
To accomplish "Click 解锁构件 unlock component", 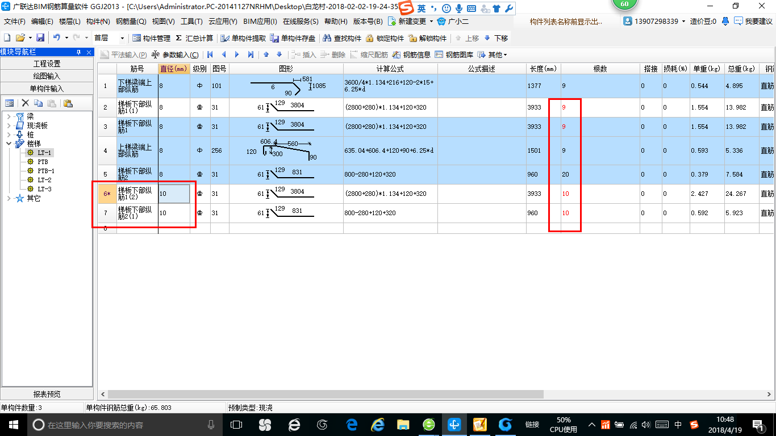I will click(x=427, y=38).
